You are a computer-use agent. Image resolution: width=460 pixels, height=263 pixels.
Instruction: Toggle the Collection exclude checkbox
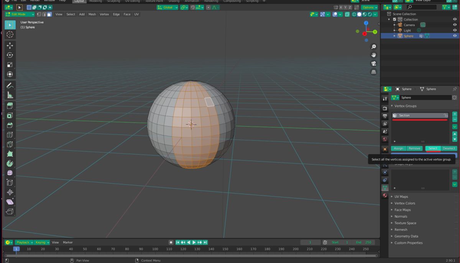pos(394,20)
